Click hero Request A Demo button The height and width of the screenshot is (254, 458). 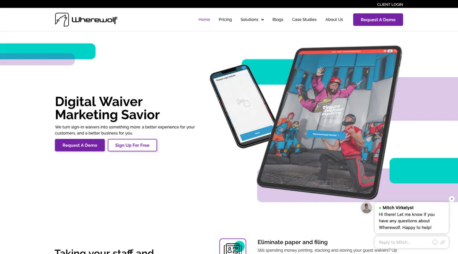pyautogui.click(x=80, y=145)
